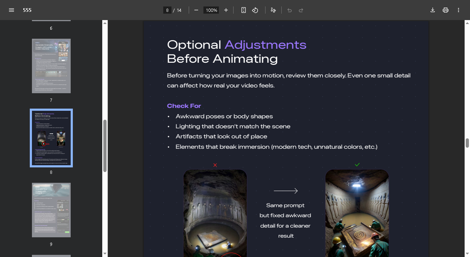
Task: Click the 100% zoom level field
Action: pos(211,10)
